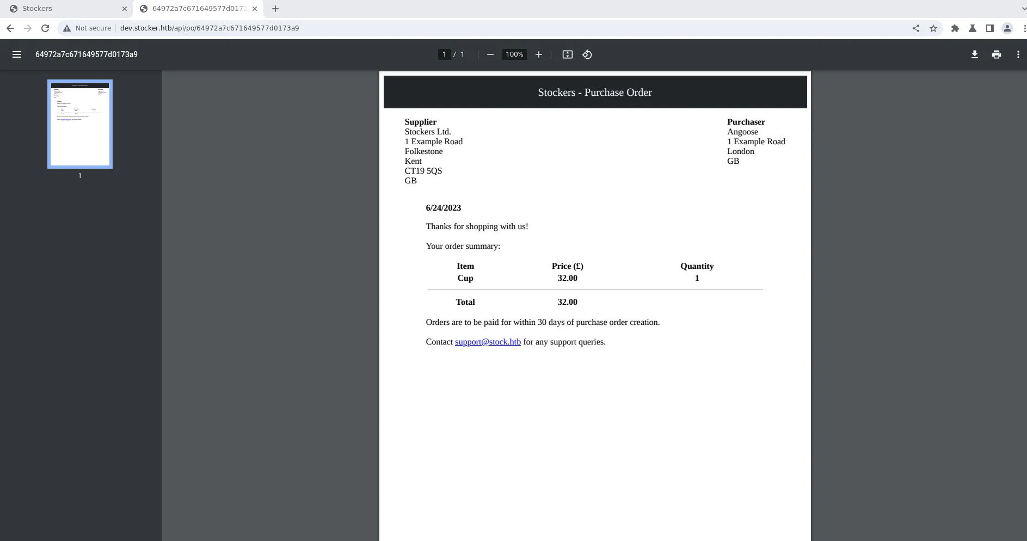The height and width of the screenshot is (541, 1027).
Task: Rotate the PDF counterclockwise
Action: (x=587, y=54)
